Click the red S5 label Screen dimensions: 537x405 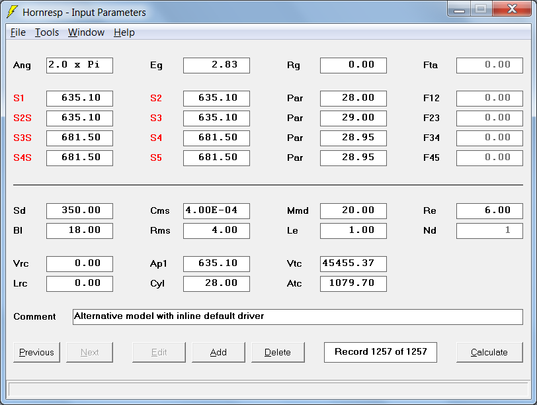(x=156, y=158)
